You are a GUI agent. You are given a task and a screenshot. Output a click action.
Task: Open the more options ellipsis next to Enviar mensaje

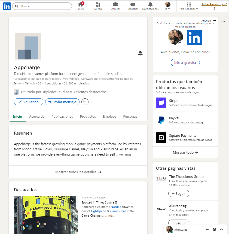pyautogui.click(x=85, y=102)
